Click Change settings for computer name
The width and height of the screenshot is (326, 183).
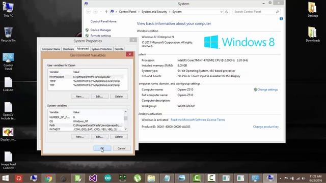[267, 89]
